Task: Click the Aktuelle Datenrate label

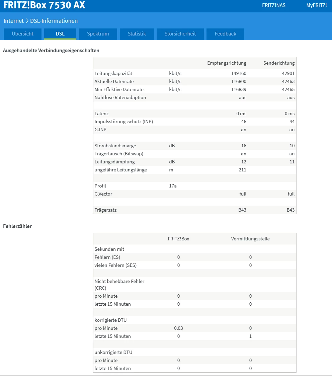Action: pos(114,81)
